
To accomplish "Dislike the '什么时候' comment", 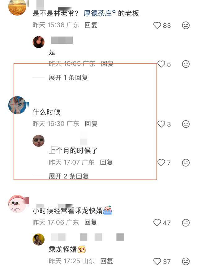I will click(x=186, y=124).
